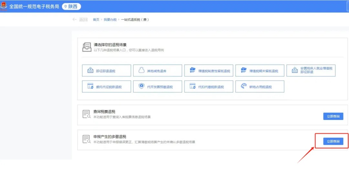349x169 pixels.
Task: Click 立即查询 for 查询税票退税
Action: click(x=333, y=116)
